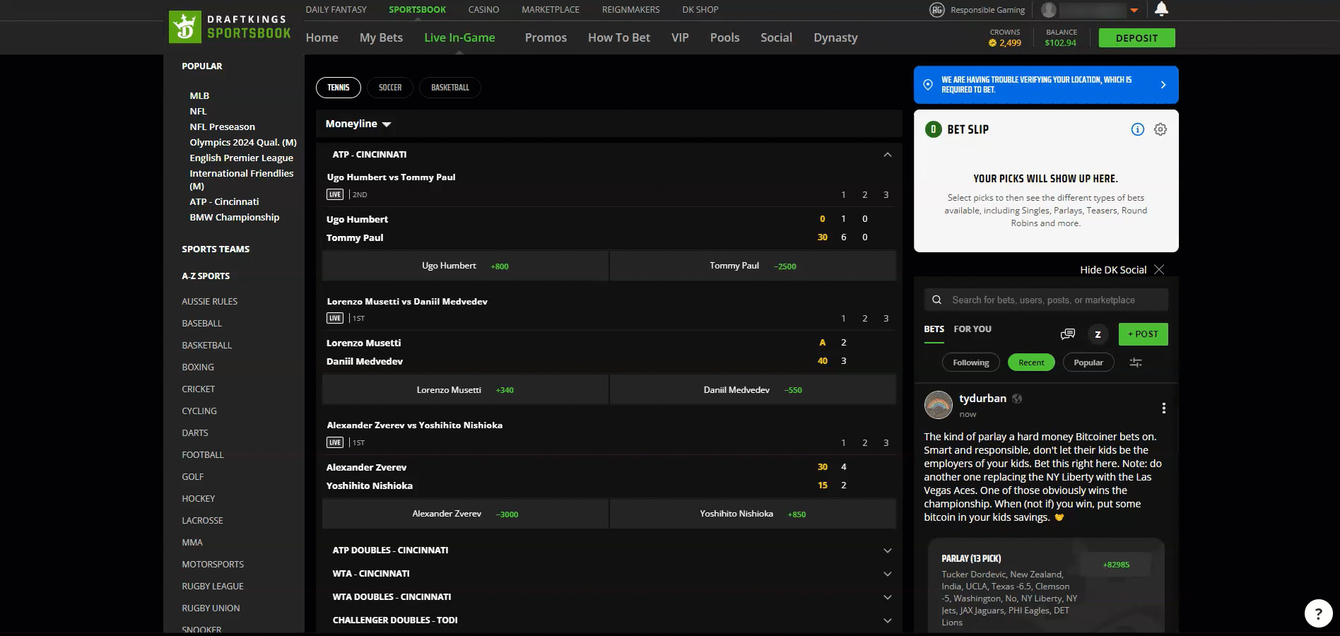Open the Moneyline market dropdown
The height and width of the screenshot is (636, 1340).
pos(358,124)
